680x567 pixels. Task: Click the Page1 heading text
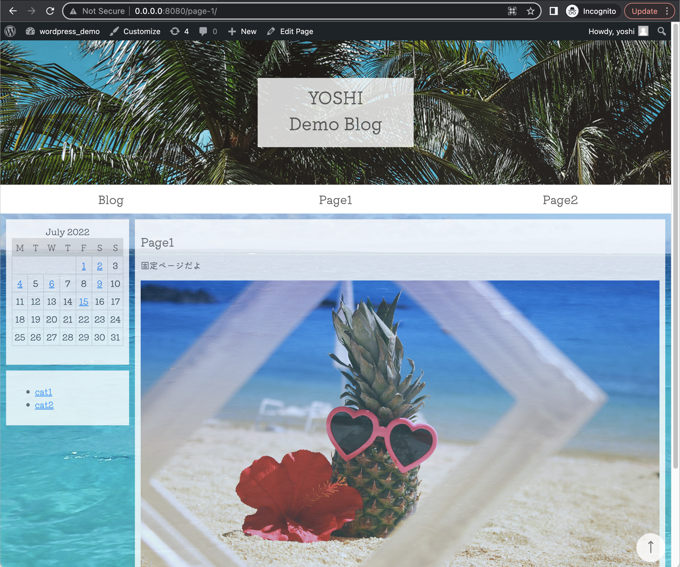point(157,243)
